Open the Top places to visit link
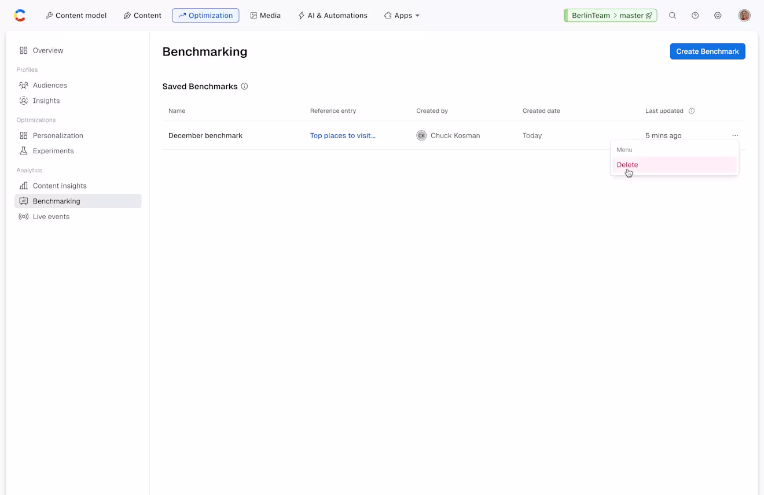The width and height of the screenshot is (764, 495). click(x=343, y=135)
